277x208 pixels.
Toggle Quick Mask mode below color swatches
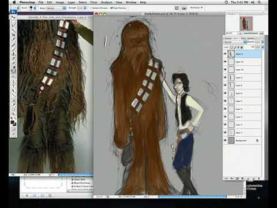coord(14,129)
